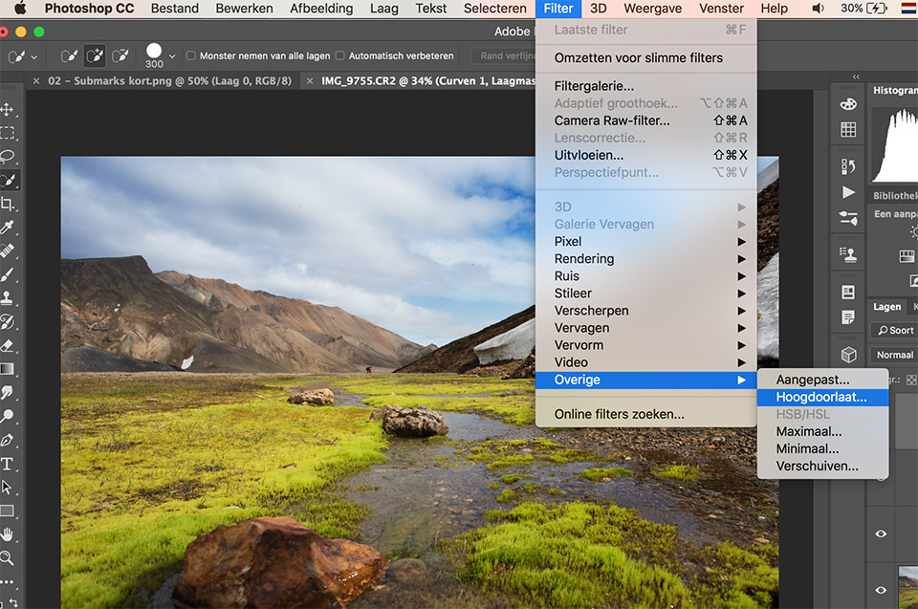The width and height of the screenshot is (918, 609).
Task: Switch to '02 – Submarks kort.png' document tab
Action: (170, 81)
